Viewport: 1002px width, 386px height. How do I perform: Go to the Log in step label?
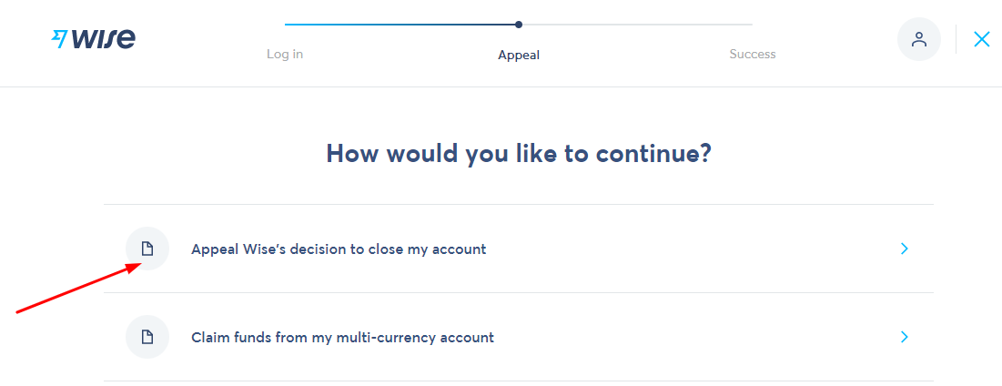[x=285, y=55]
